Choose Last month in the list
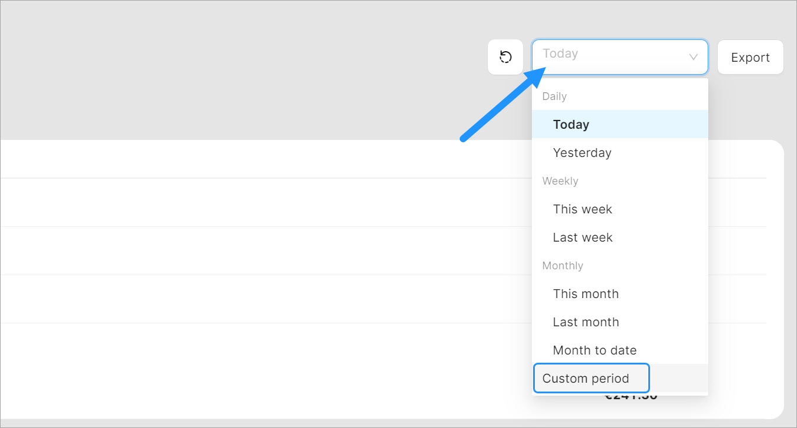This screenshot has height=428, width=797. [x=585, y=322]
